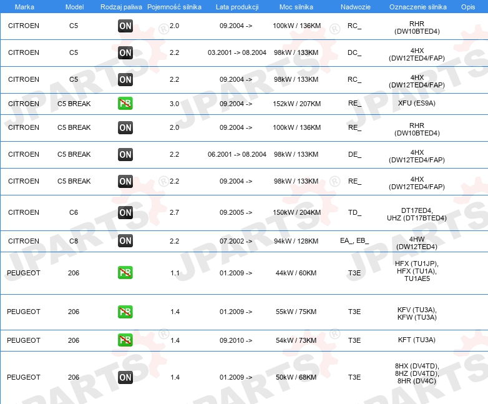Select PEUGEOT in the 1.1 engine row
Viewport: 488px width, 404px height.
coord(24,273)
